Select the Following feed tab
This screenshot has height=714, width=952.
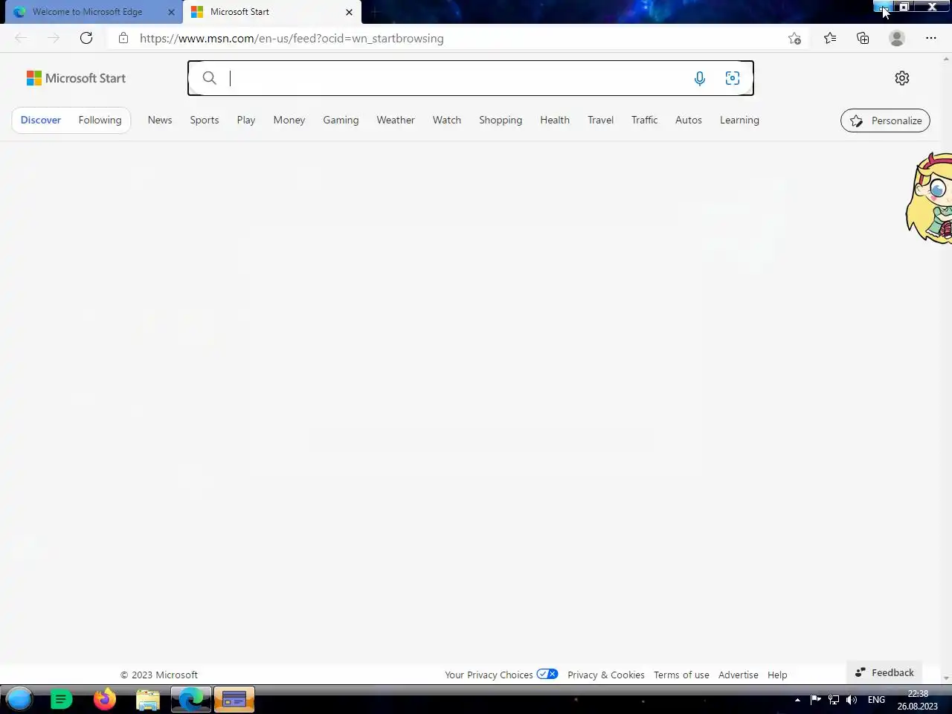pyautogui.click(x=100, y=120)
